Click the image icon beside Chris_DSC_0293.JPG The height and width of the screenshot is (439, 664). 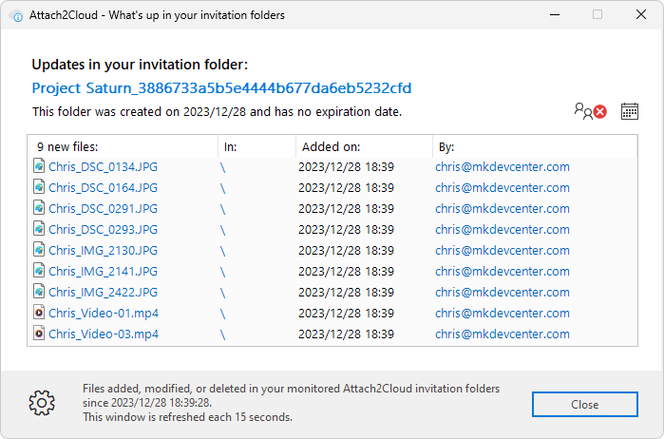tap(39, 229)
